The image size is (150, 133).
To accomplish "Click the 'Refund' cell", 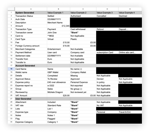I will (107, 29).
